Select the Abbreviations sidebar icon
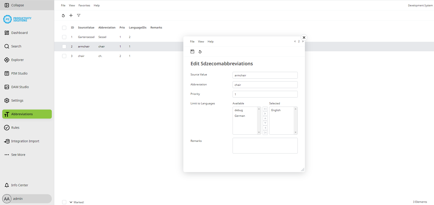The image size is (434, 205). [7, 114]
